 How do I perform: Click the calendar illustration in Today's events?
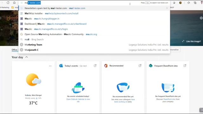coord(78,88)
